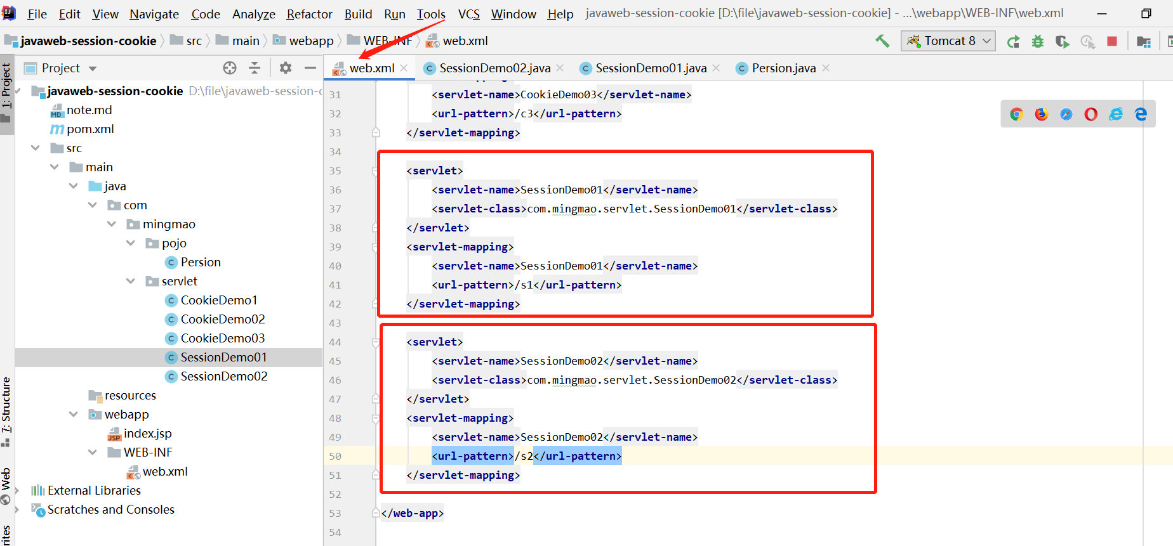This screenshot has width=1173, height=546.
Task: Open in Opera browser icon
Action: 1091,114
